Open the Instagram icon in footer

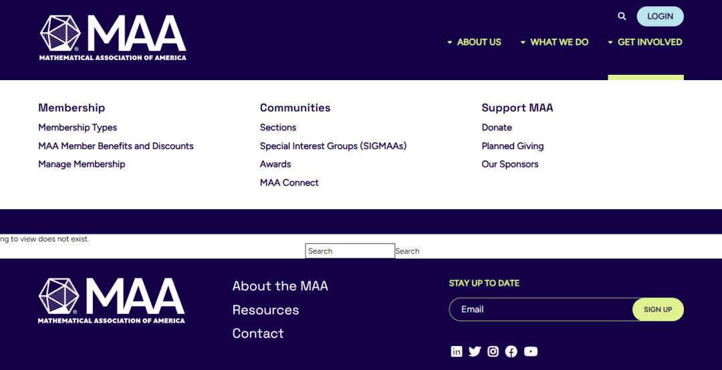click(493, 351)
